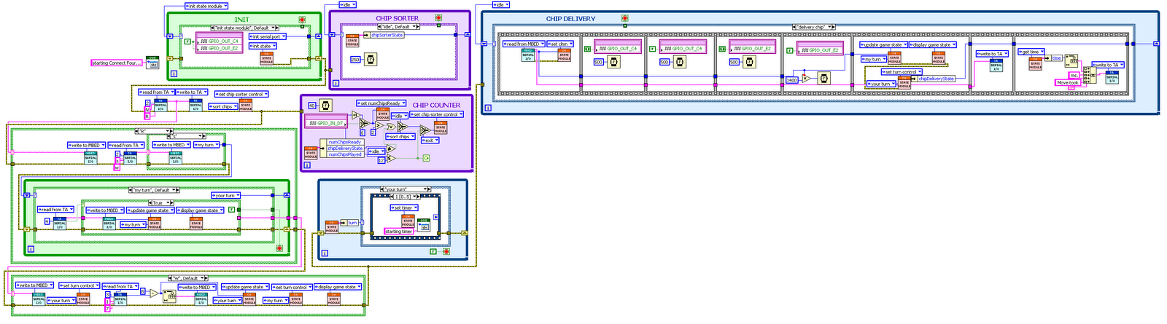
Task: Click the 'CHIP DELIVERY' loop label
Action: pyautogui.click(x=570, y=18)
